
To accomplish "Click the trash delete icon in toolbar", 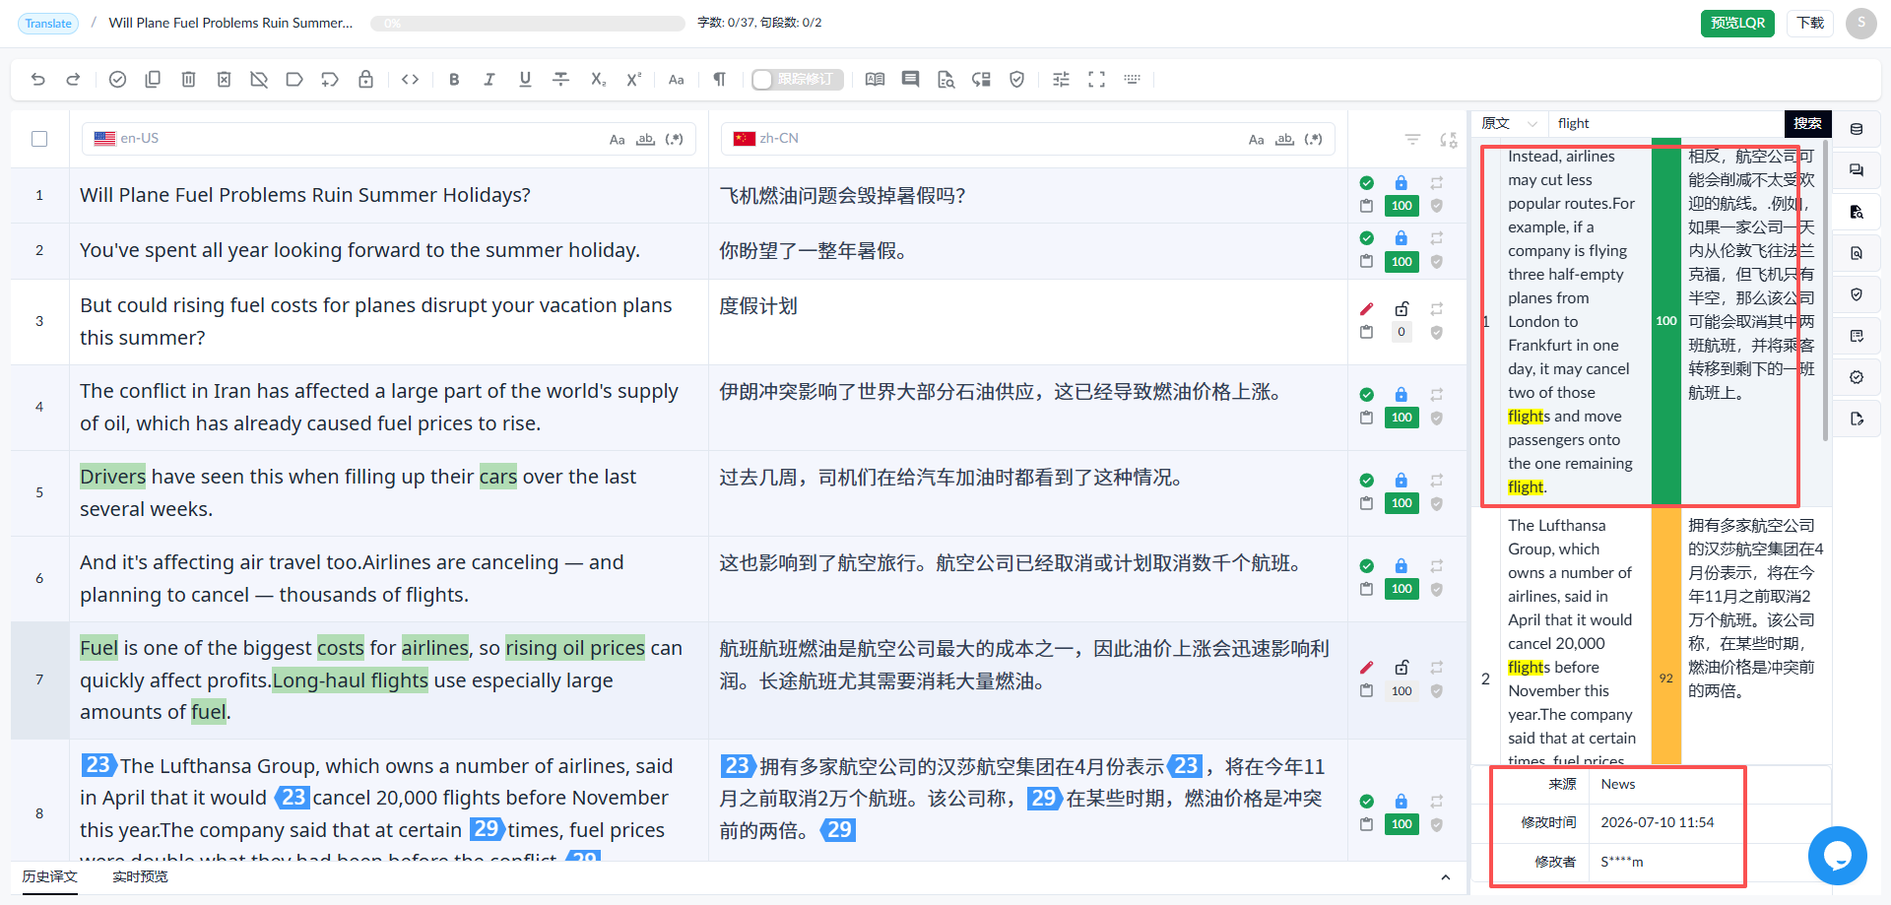I will [x=188, y=80].
